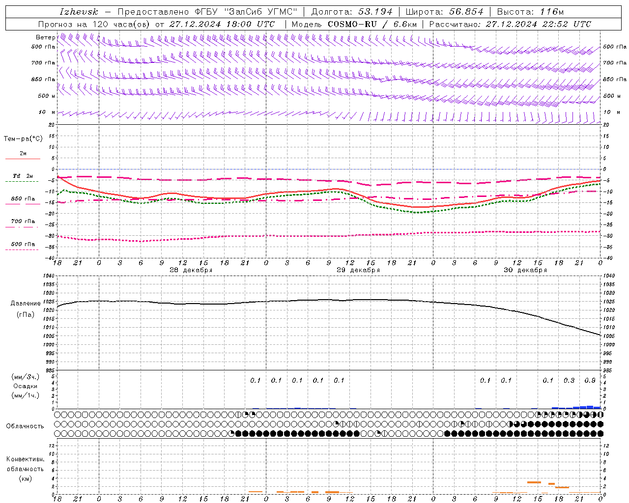Click the model name 'COSMO-RU / 6.6км'

(x=372, y=24)
